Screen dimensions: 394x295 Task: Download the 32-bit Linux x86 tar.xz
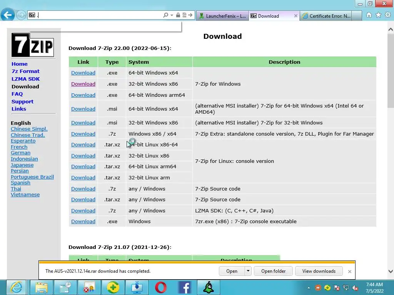(83, 156)
